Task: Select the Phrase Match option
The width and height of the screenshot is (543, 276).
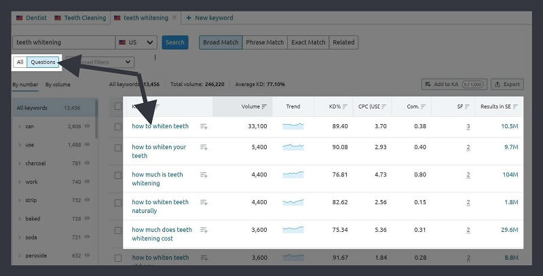Action: pyautogui.click(x=265, y=42)
